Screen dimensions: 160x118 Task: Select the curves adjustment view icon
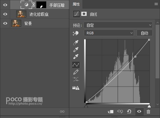pyautogui.click(x=77, y=14)
